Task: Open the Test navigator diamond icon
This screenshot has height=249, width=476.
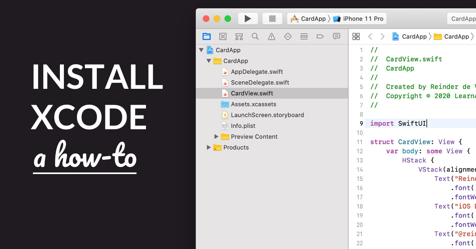Action: point(288,36)
